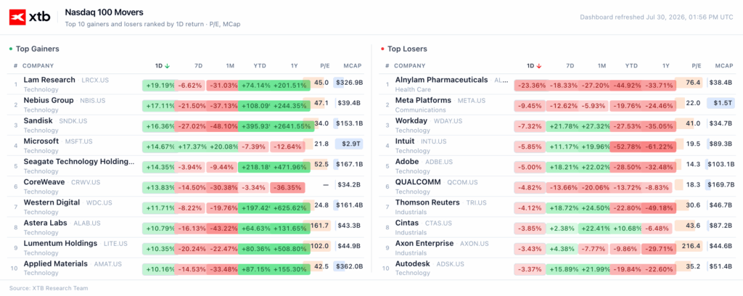Screen dimensions: 743x296
Task: Click Meta Platforms $1.5T market cap
Action: (721, 103)
